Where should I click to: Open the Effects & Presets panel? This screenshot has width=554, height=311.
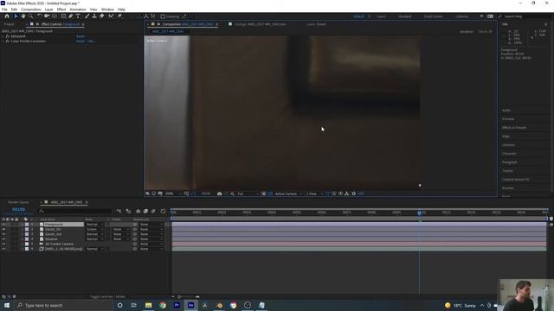[514, 128]
